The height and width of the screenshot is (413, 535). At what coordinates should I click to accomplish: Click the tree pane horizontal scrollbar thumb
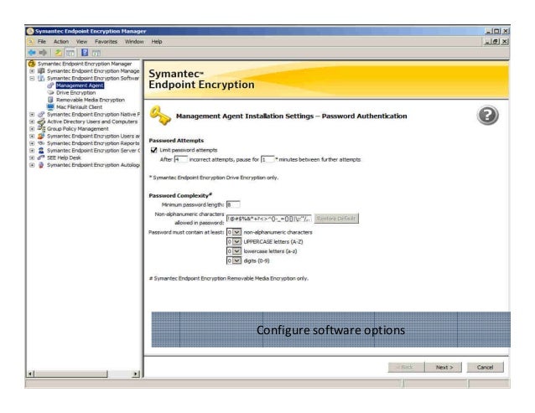pos(71,374)
